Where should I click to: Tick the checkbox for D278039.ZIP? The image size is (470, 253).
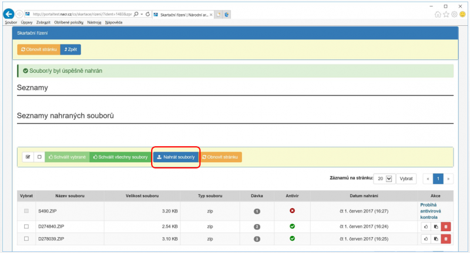tap(26, 238)
